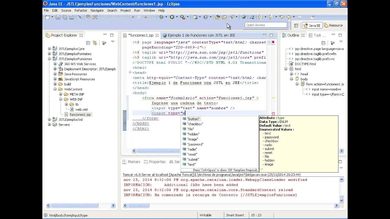390x219 pixels.
Task: Click the Debug bug icon in toolbar
Action: (161, 17)
